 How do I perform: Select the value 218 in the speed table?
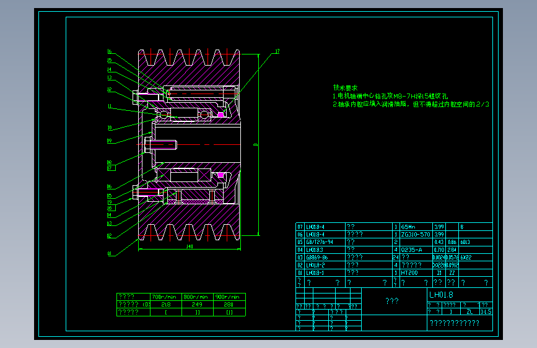166,305
